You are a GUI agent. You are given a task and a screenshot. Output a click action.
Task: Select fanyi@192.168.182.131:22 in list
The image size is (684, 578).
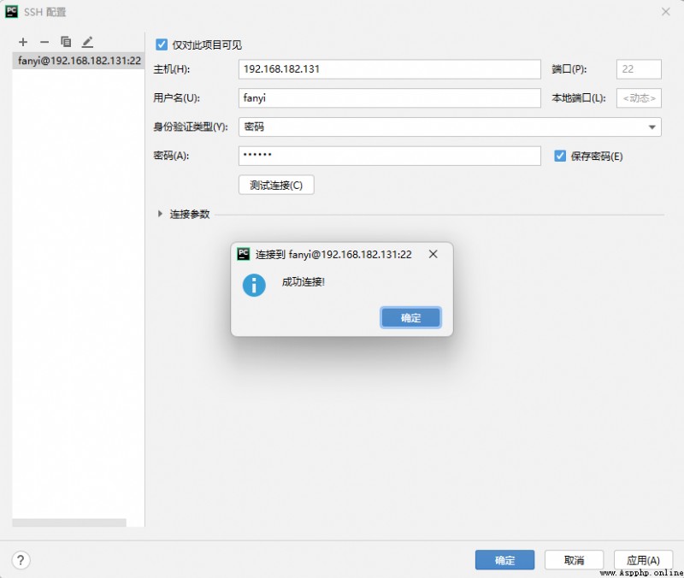pyautogui.click(x=79, y=61)
